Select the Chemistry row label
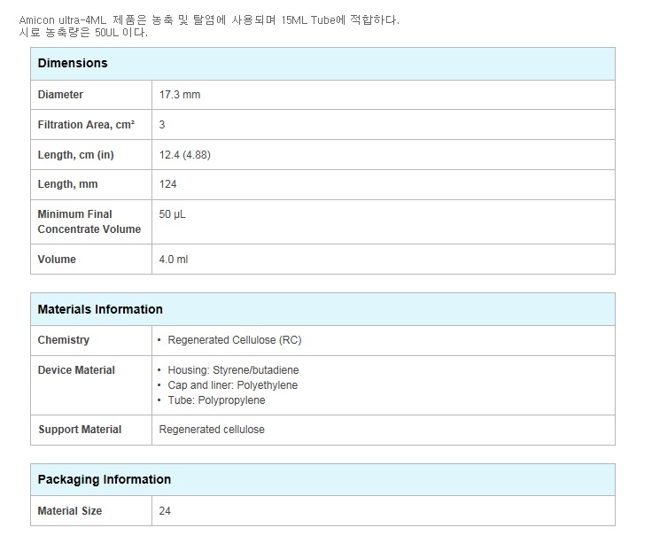 tap(63, 340)
